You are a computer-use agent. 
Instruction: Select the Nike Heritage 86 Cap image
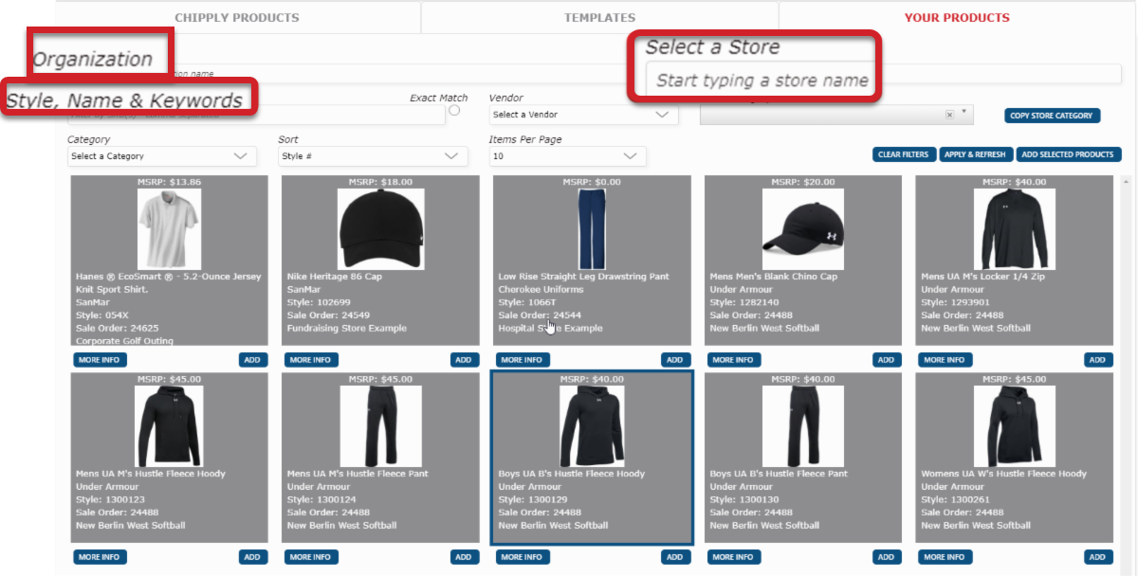pos(381,228)
